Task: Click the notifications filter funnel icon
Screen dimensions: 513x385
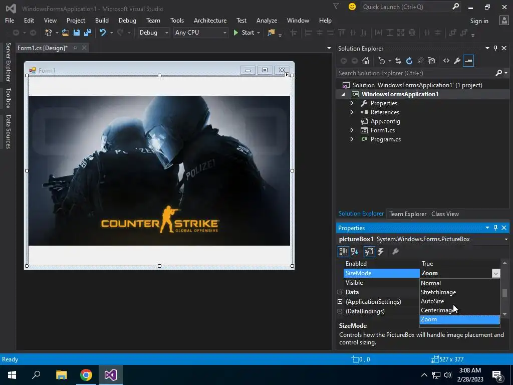Action: (336, 6)
